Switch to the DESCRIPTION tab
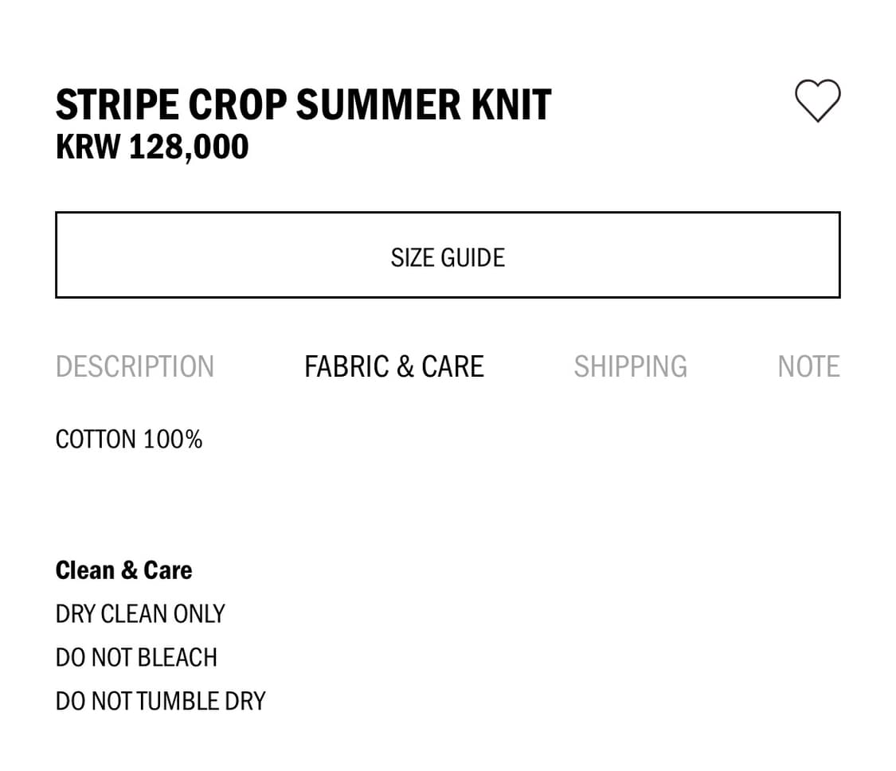The width and height of the screenshot is (896, 771). coord(135,366)
